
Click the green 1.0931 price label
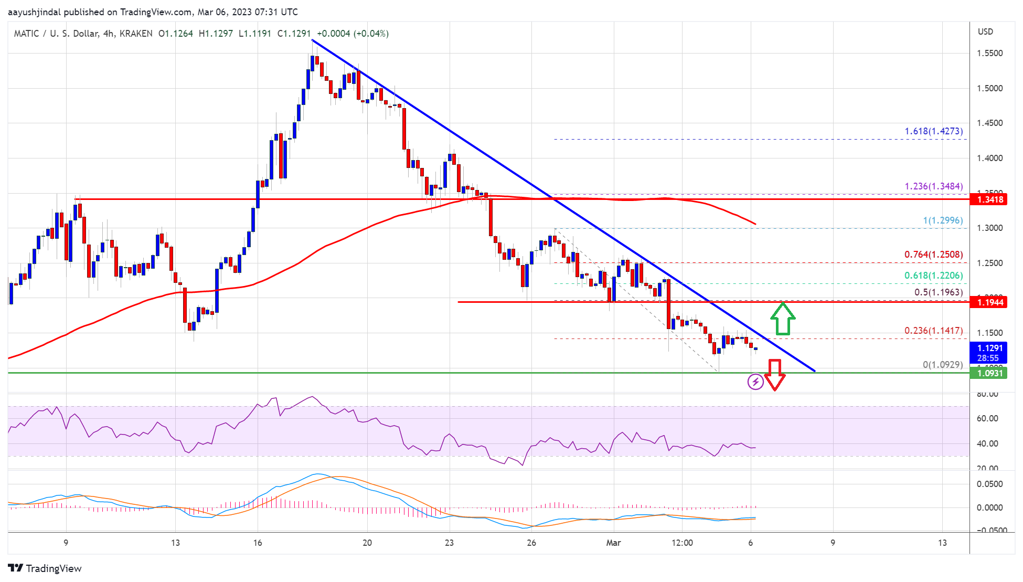click(x=988, y=373)
